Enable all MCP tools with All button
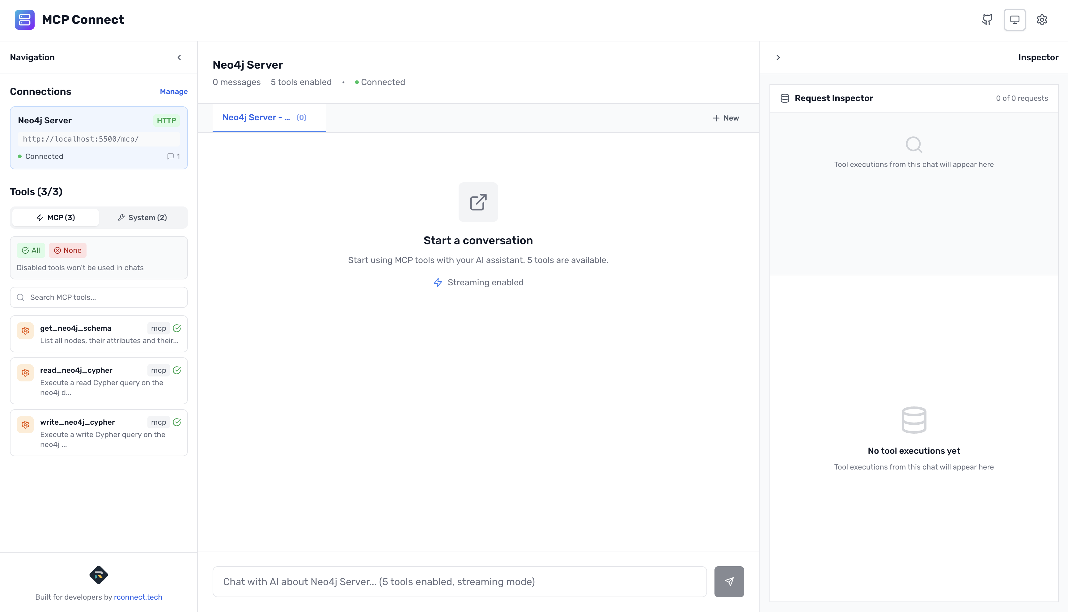 (31, 250)
